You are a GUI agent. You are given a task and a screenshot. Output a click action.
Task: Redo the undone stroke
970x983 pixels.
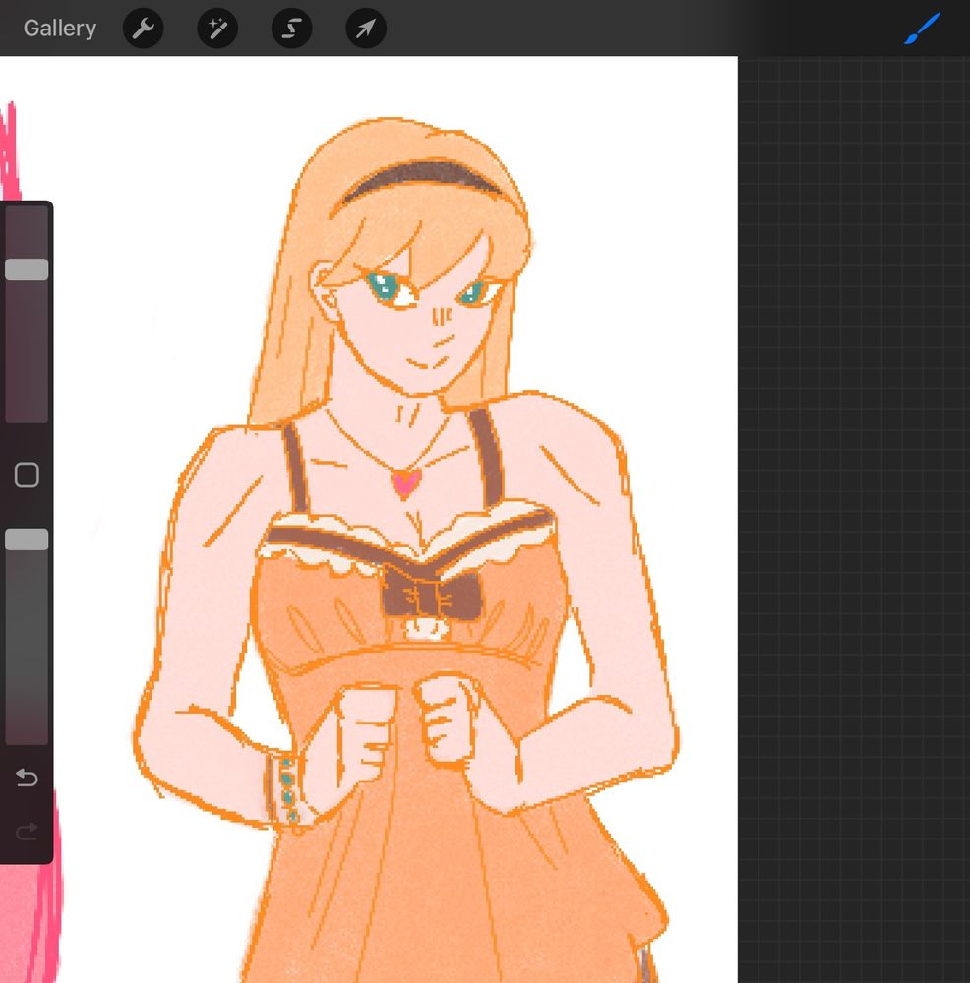point(27,832)
